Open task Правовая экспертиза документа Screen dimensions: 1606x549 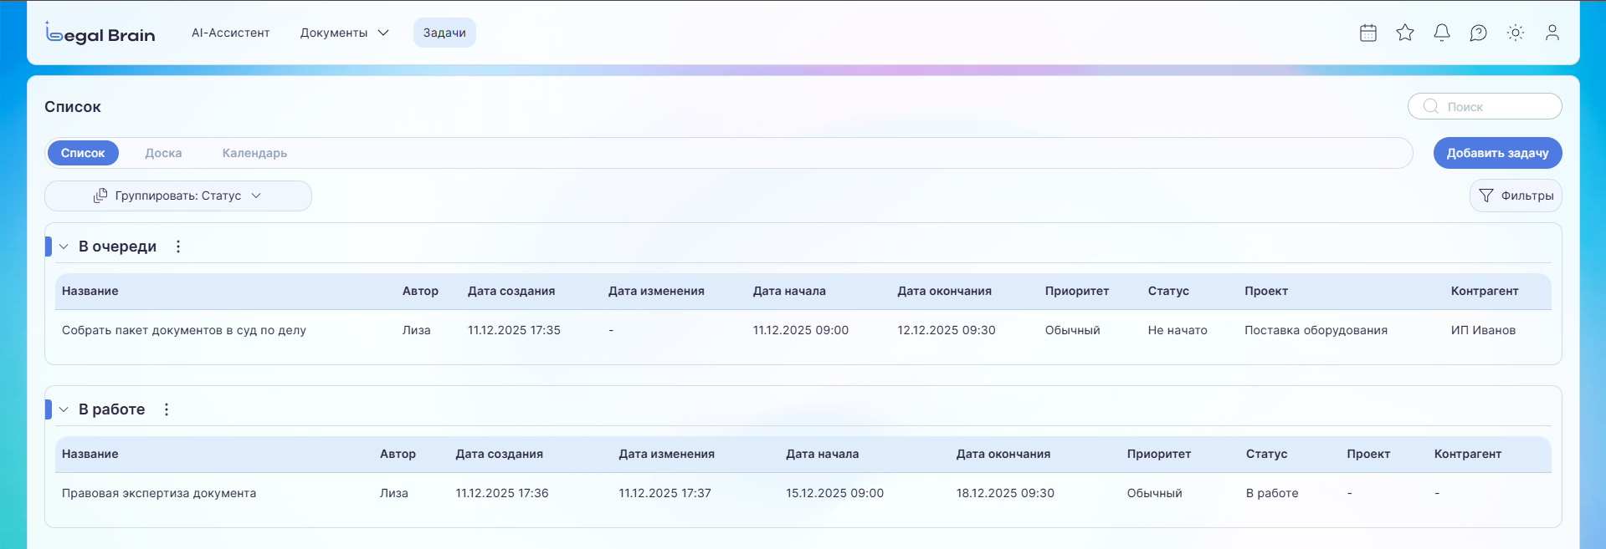tap(159, 493)
